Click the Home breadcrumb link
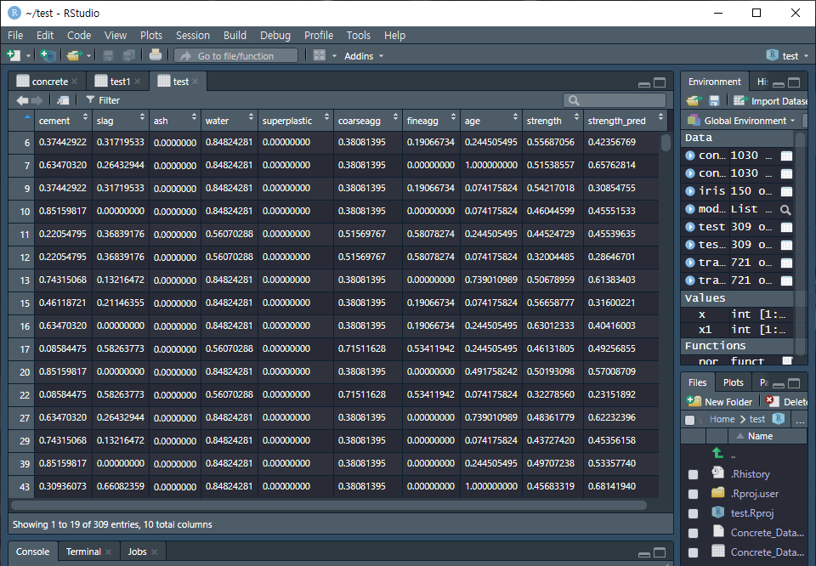 tap(722, 419)
